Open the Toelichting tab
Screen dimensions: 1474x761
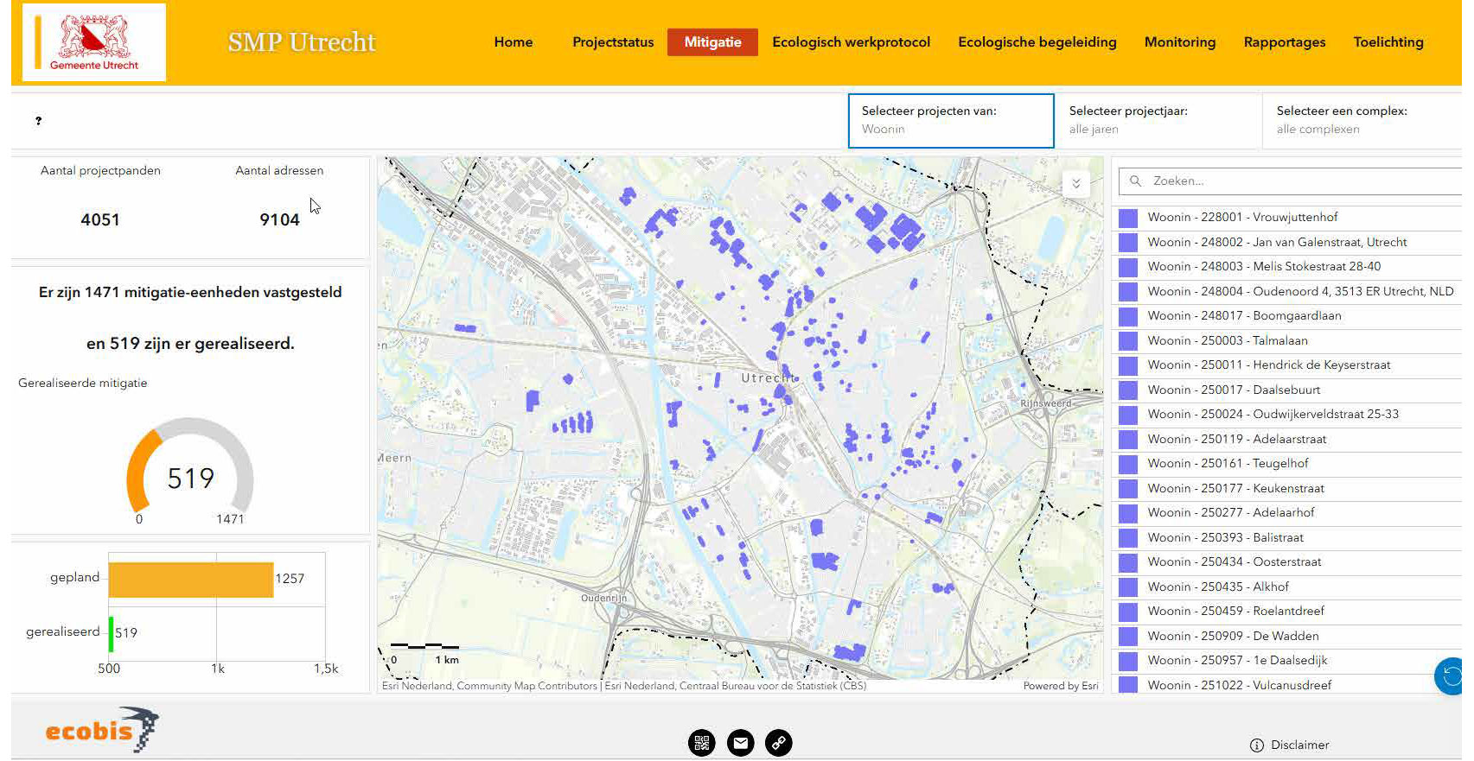click(x=1388, y=42)
